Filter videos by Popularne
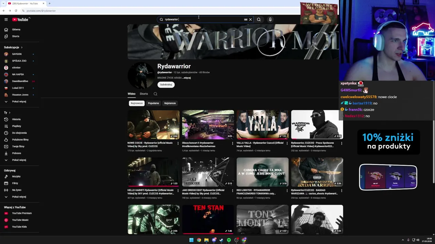 coord(153,103)
